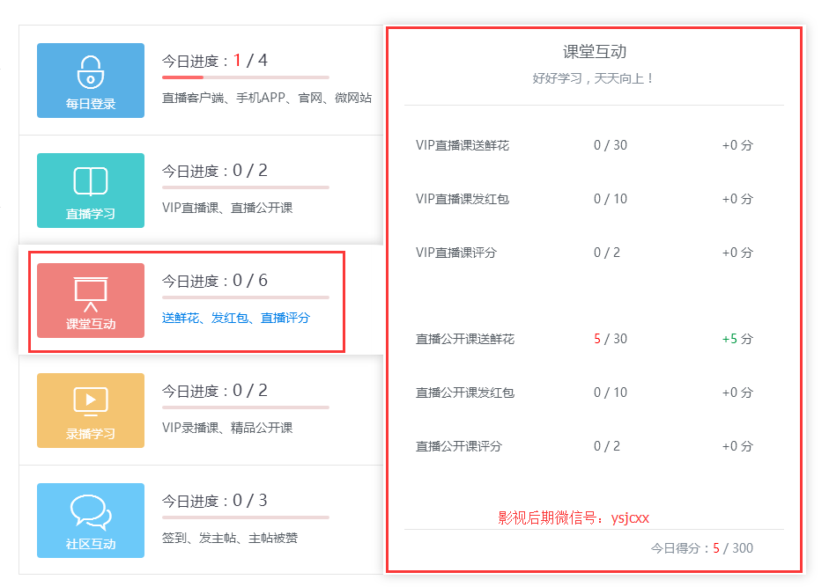Viewport: 829px width, 587px height.
Task: Select the VIP直播课发红包 row
Action: (463, 199)
